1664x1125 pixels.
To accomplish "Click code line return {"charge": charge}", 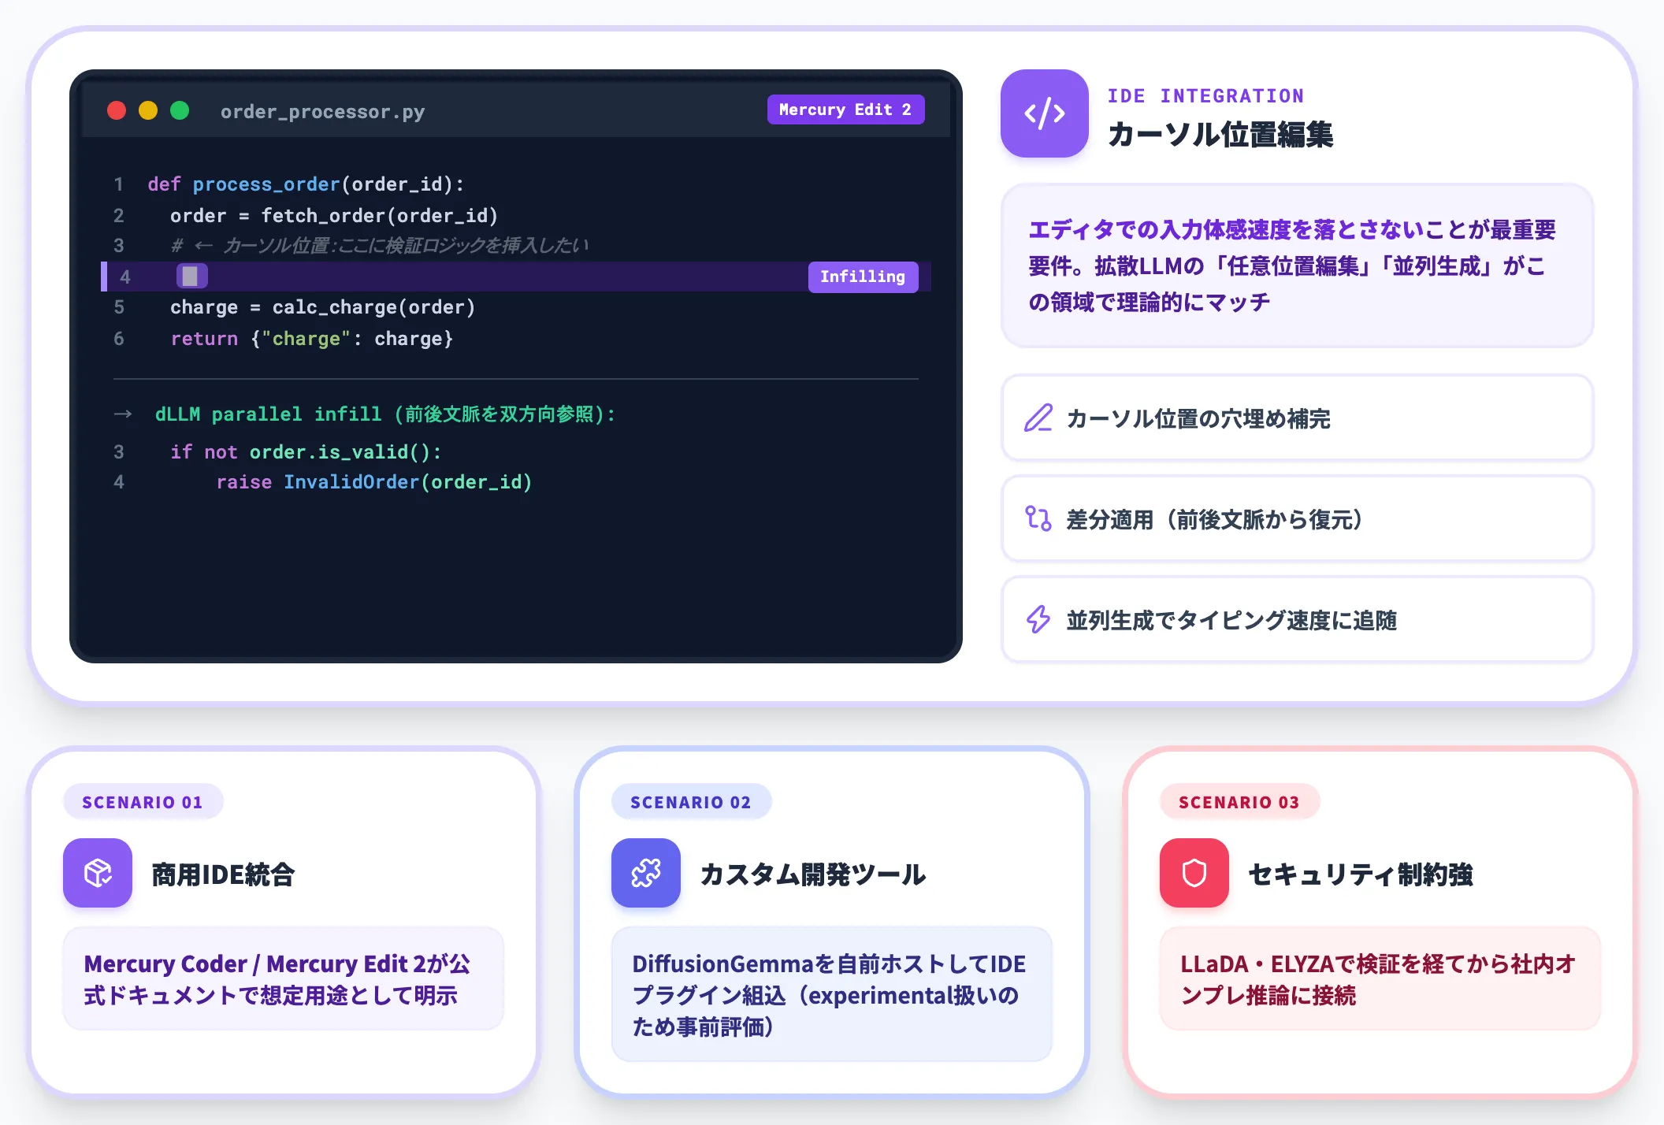I will click(312, 339).
